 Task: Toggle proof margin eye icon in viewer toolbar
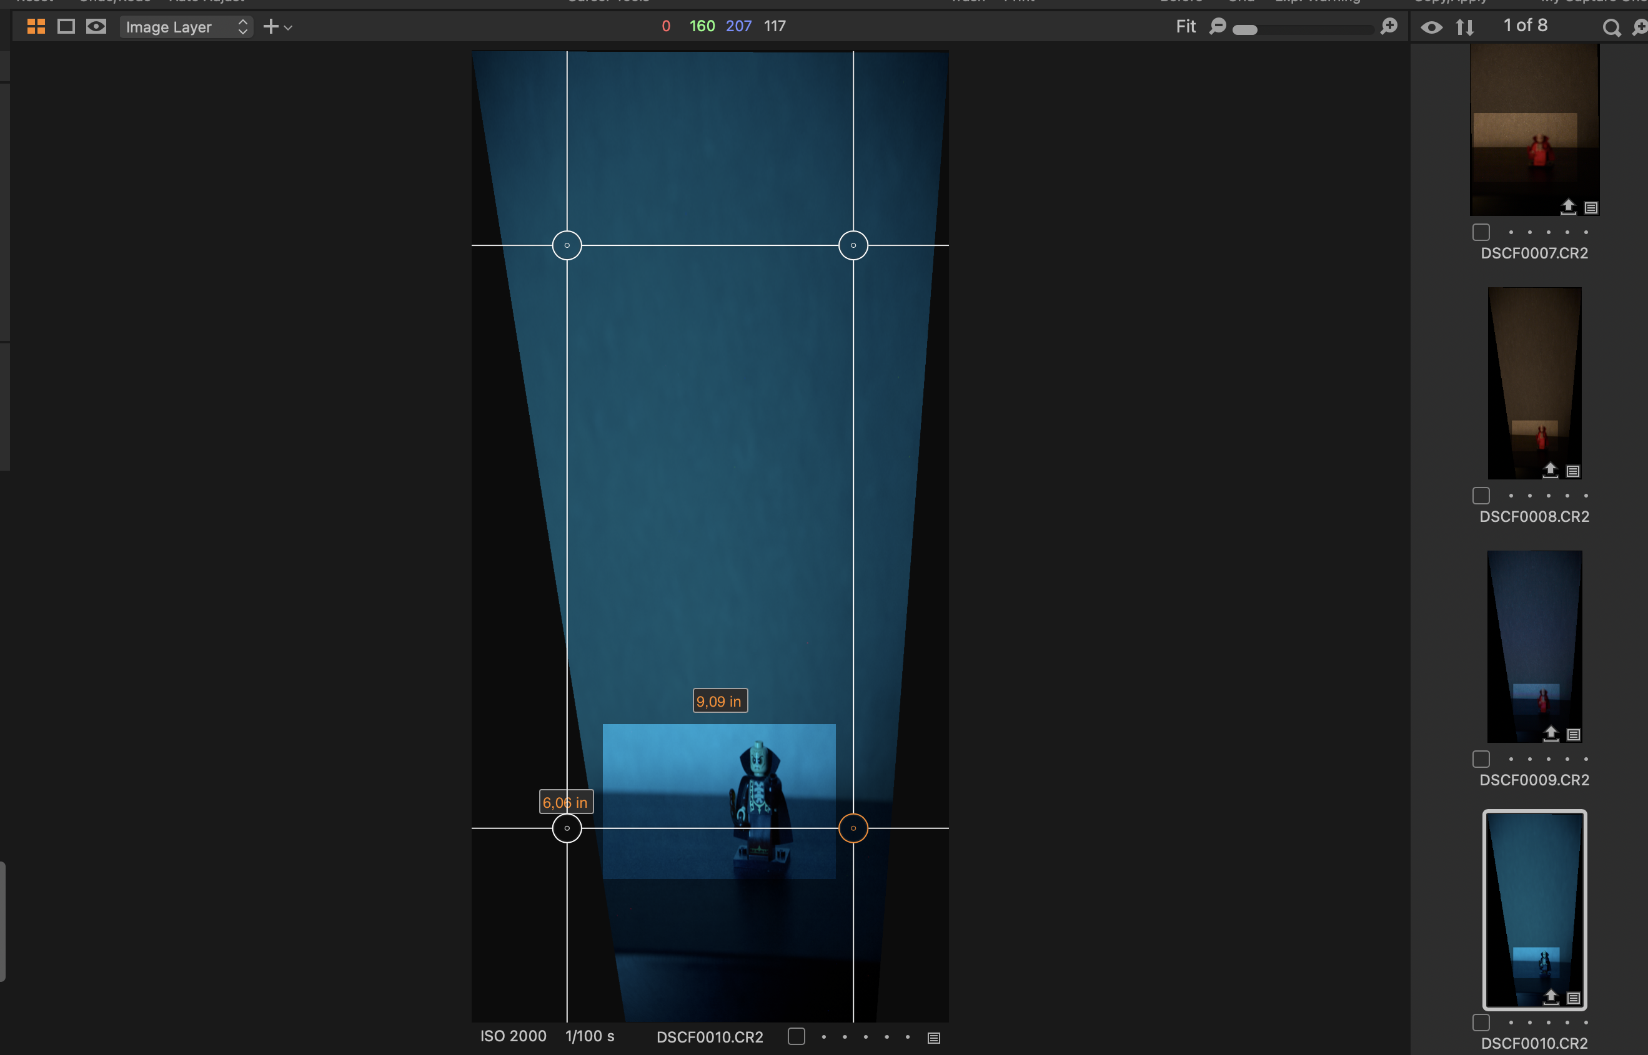coord(96,27)
